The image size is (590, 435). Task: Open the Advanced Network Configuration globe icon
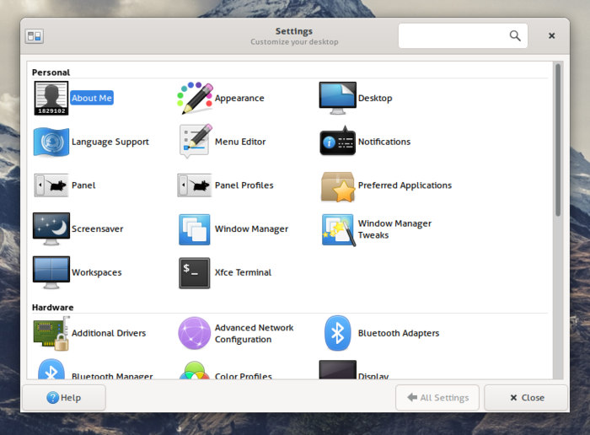point(195,333)
